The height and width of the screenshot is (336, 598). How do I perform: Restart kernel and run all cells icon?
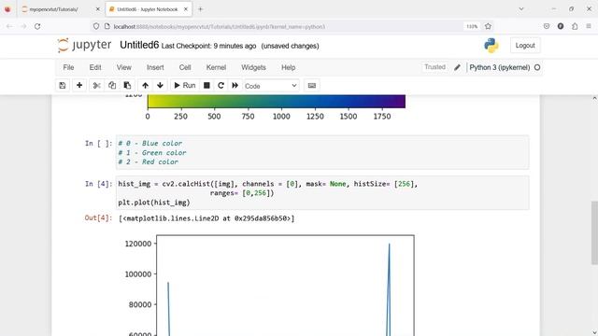pos(235,85)
